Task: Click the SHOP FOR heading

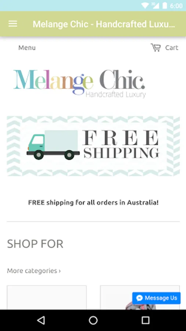Action: (35, 244)
